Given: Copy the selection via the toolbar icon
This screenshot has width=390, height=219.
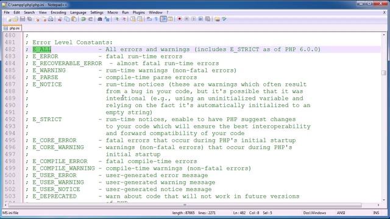Looking at the screenshot, I should click(67, 19).
